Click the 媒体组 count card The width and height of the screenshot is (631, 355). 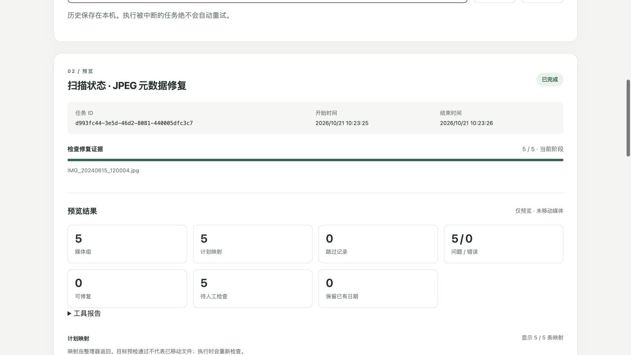coord(127,244)
